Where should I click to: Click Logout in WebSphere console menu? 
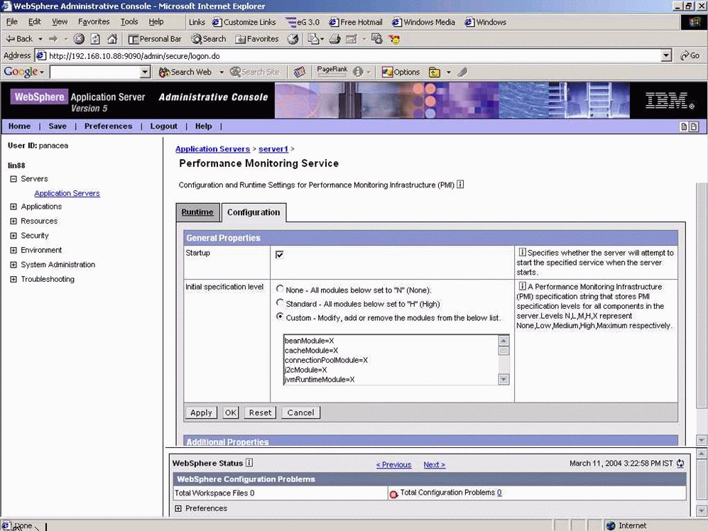click(163, 126)
